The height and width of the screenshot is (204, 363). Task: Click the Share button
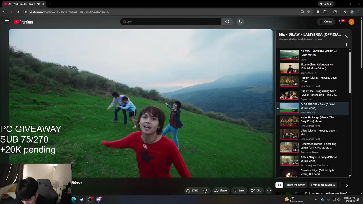[220, 190]
